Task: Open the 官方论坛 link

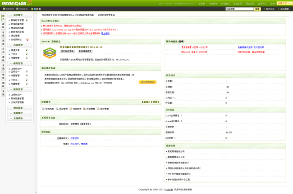Action: (270, 9)
